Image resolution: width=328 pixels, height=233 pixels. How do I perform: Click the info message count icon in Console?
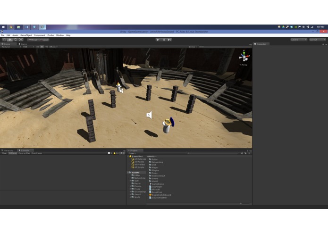pyautogui.click(x=110, y=153)
